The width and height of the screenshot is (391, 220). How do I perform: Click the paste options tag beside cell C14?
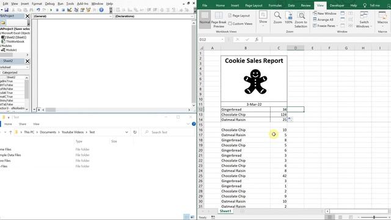pos(290,120)
